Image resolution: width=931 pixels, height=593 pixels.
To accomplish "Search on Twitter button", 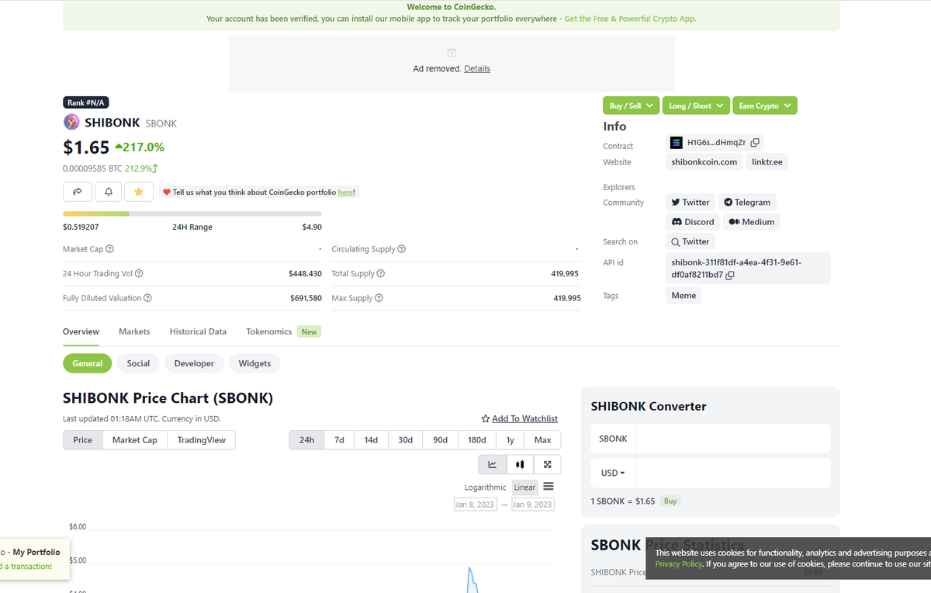I will coord(690,241).
